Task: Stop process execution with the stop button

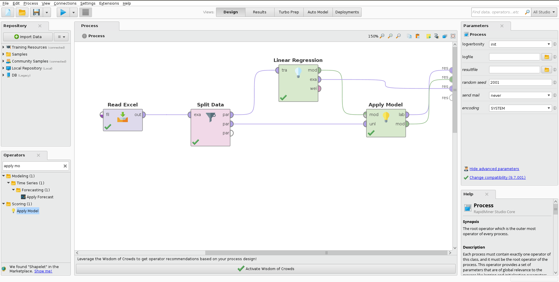Action: click(x=86, y=12)
